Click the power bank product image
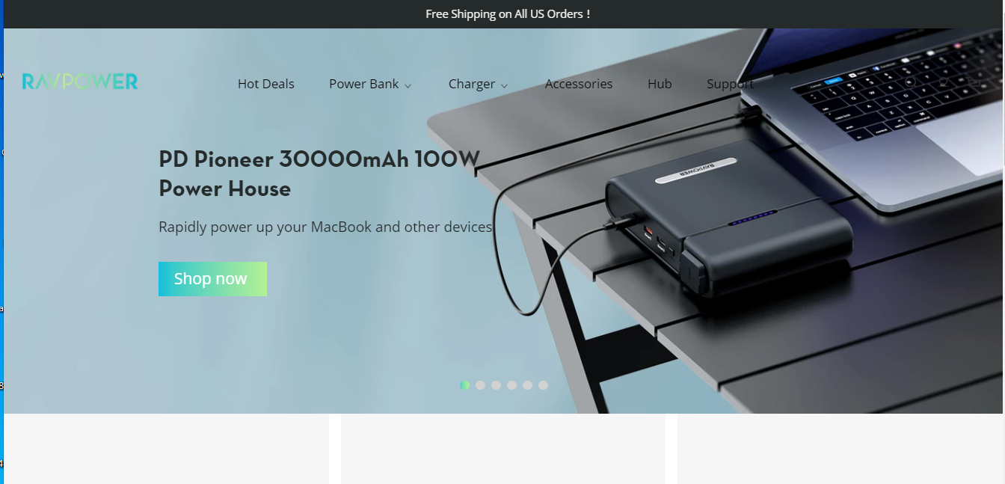The image size is (1005, 484). pos(729,218)
